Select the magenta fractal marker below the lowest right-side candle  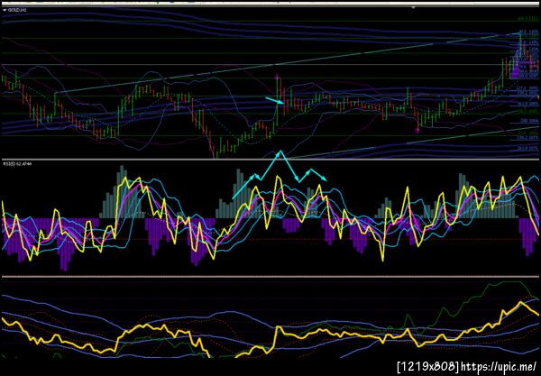(x=418, y=131)
